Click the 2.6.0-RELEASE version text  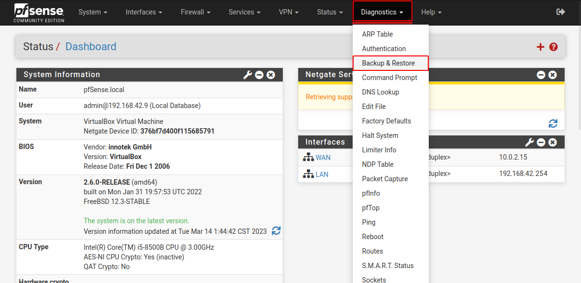pos(107,182)
